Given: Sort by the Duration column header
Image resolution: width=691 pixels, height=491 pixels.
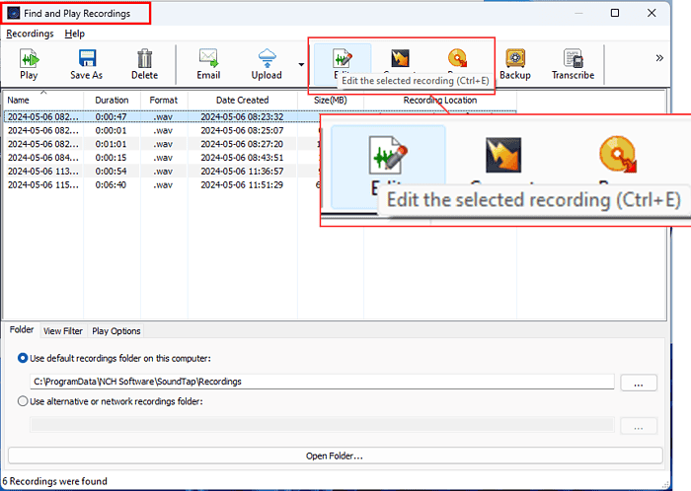Looking at the screenshot, I should 112,100.
